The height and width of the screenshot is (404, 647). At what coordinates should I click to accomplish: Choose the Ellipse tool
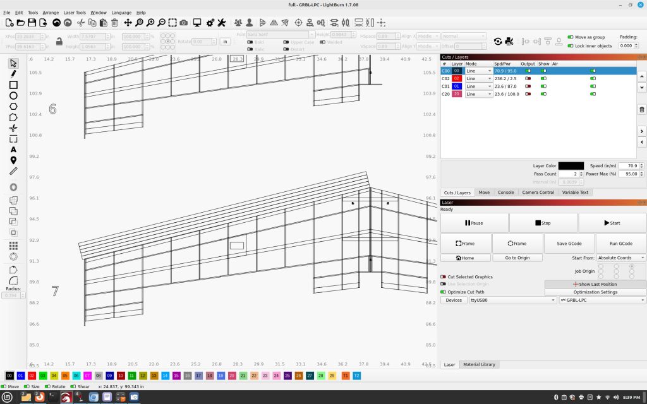click(x=13, y=95)
